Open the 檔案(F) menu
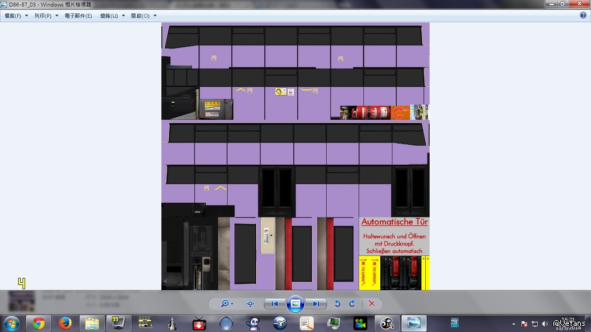Image resolution: width=591 pixels, height=332 pixels. pos(16,16)
